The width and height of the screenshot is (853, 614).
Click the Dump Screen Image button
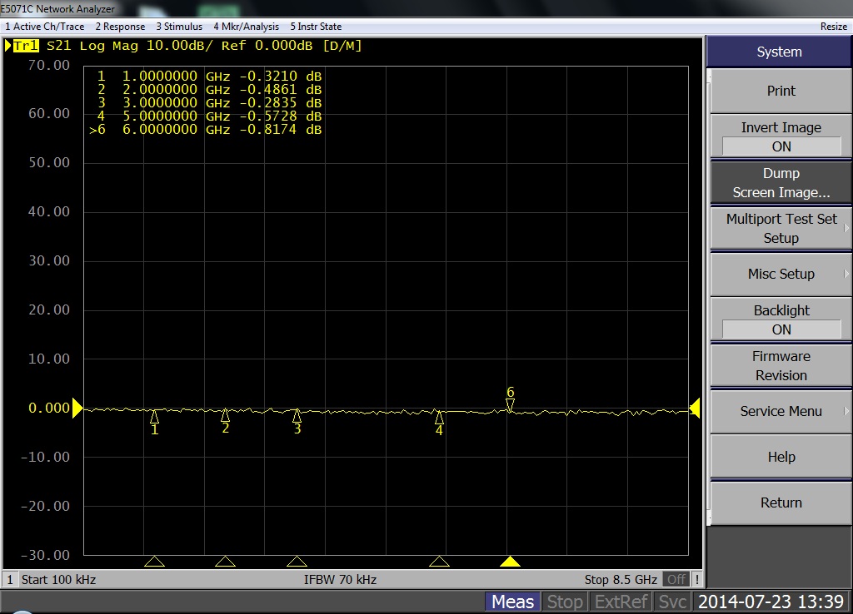[781, 183]
